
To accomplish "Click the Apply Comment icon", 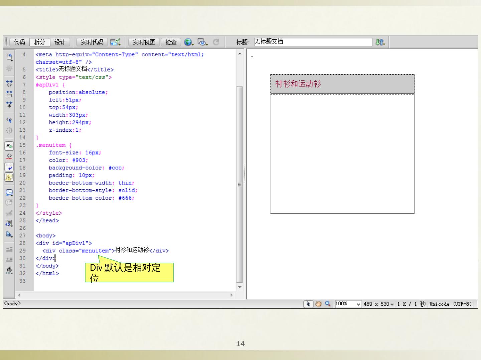I will coord(9,192).
